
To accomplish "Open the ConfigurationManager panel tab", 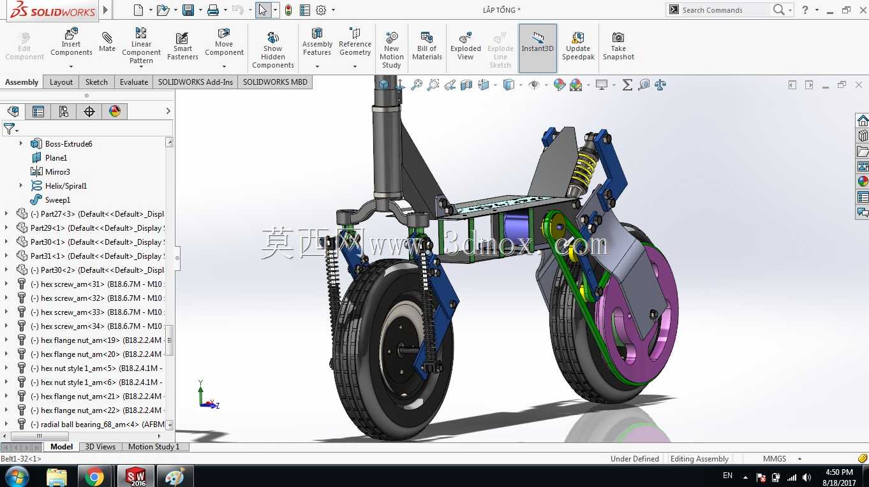I will [x=64, y=112].
